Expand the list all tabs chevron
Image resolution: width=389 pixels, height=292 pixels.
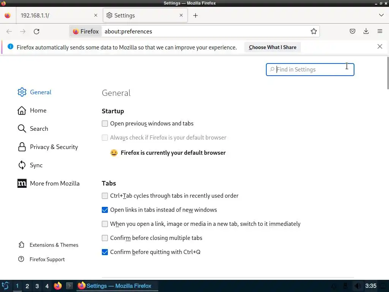[x=381, y=15]
